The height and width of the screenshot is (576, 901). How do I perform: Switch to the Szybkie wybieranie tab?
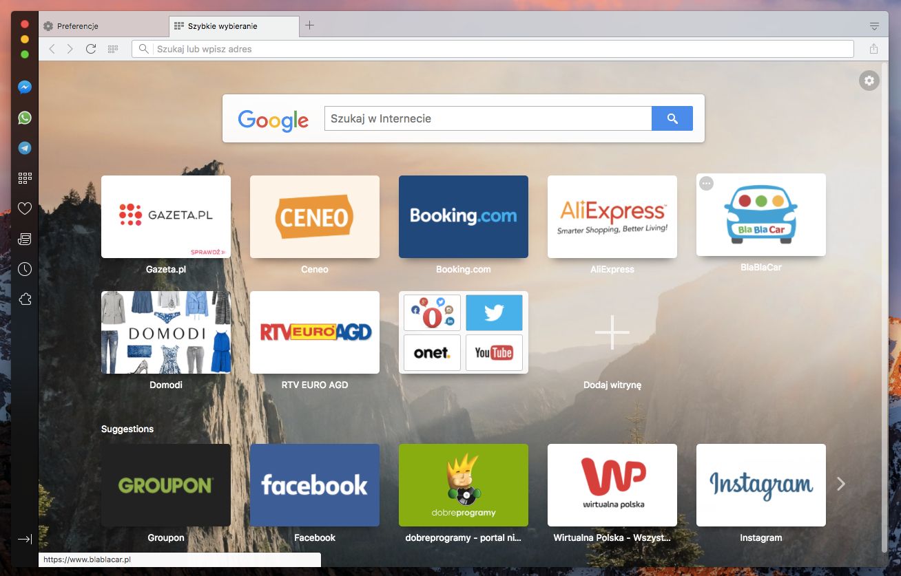click(234, 26)
